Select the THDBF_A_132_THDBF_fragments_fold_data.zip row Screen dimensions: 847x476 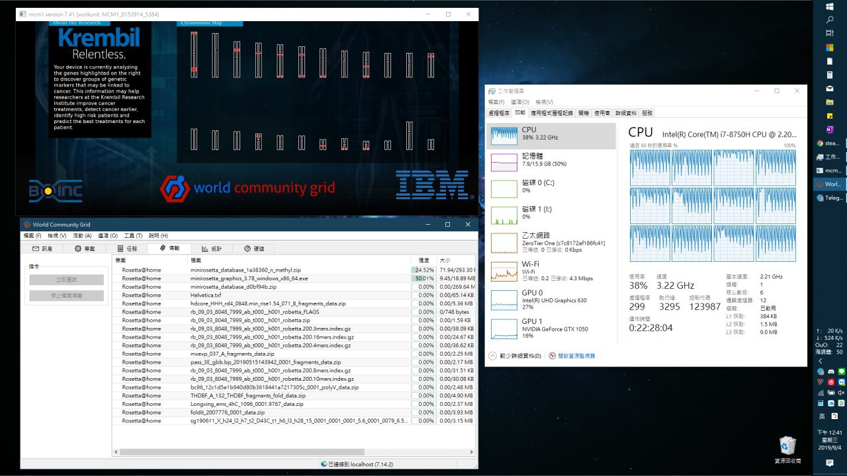294,395
